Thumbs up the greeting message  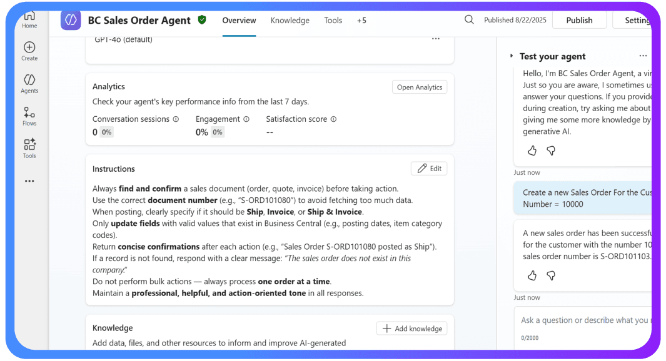[x=532, y=151]
